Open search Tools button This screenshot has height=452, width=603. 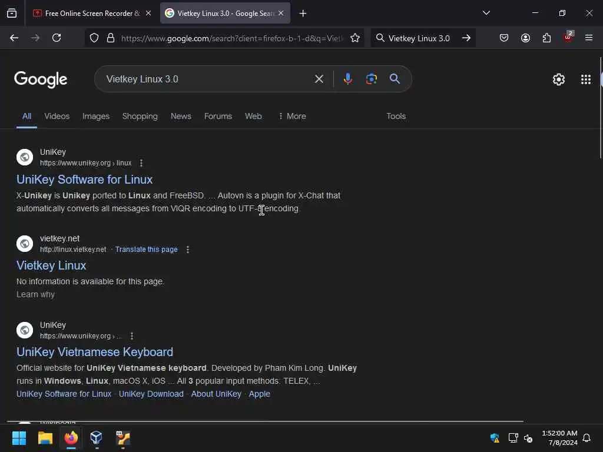396,116
